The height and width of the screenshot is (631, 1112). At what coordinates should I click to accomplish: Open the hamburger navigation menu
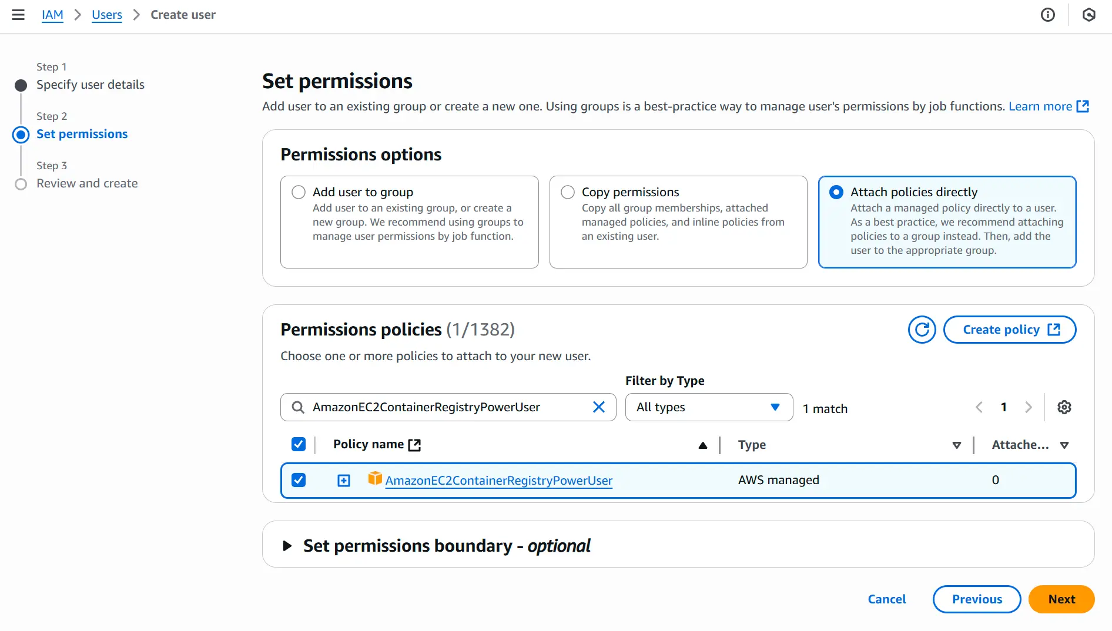tap(18, 15)
